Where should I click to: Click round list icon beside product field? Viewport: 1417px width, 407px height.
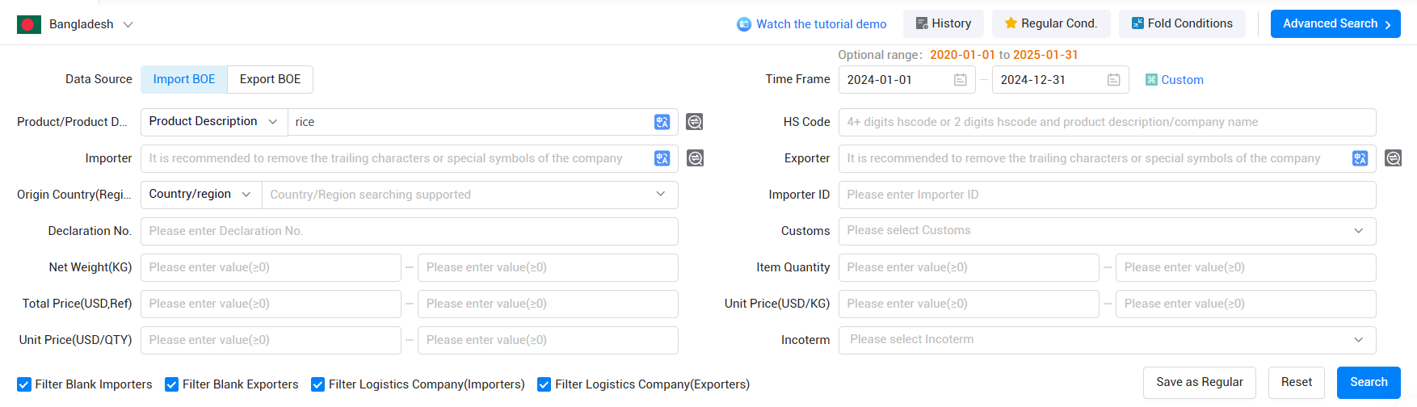pos(694,122)
